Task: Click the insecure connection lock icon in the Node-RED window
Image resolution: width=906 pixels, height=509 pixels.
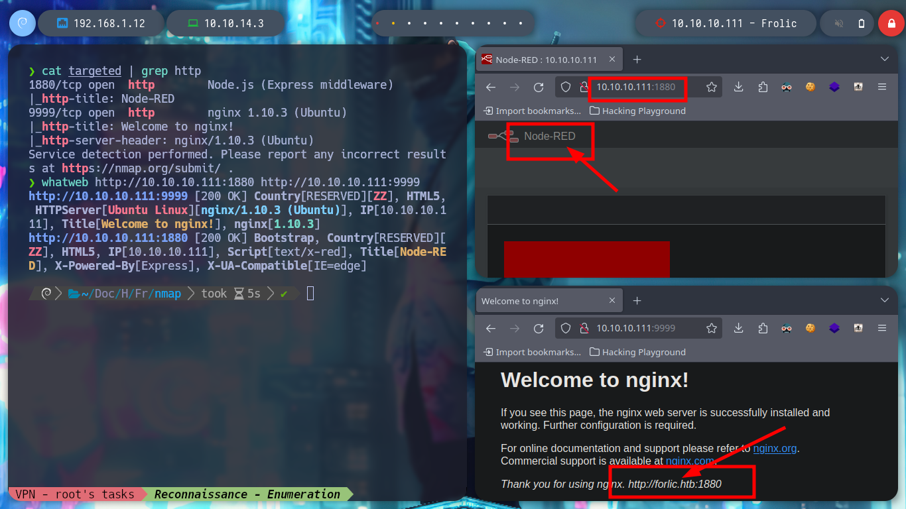Action: click(584, 87)
